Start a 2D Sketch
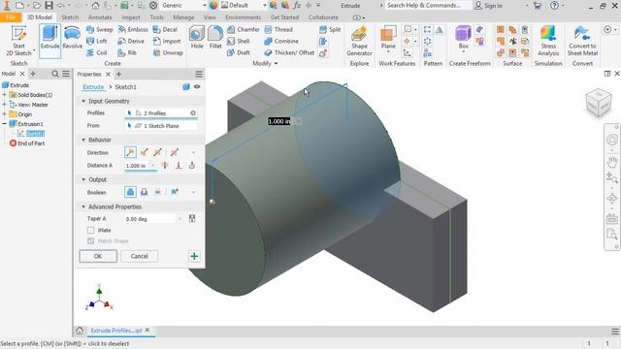Image resolution: width=621 pixels, height=349 pixels. pos(18,41)
